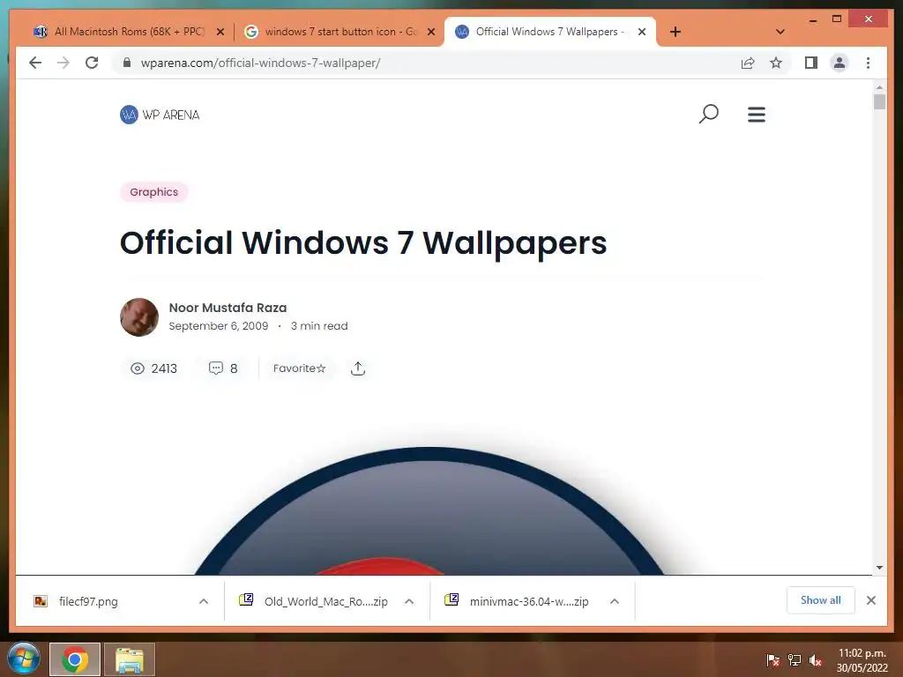Close the Google search tab

point(430,32)
